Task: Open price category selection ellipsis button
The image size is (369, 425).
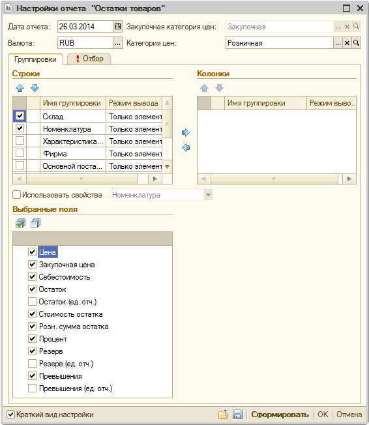Action: tap(338, 43)
